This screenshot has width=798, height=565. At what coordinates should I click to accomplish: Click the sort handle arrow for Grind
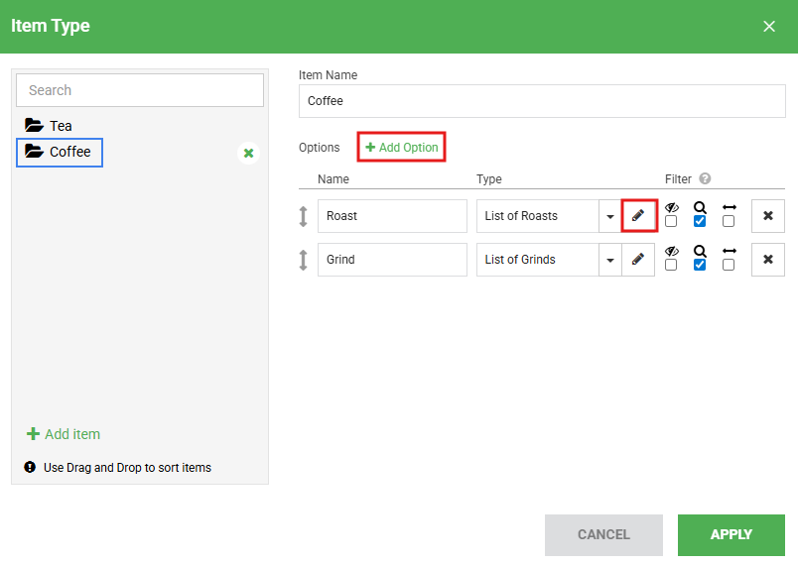pyautogui.click(x=304, y=260)
